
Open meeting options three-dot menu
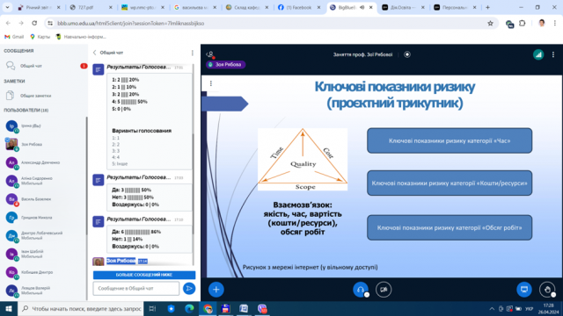coord(553,54)
